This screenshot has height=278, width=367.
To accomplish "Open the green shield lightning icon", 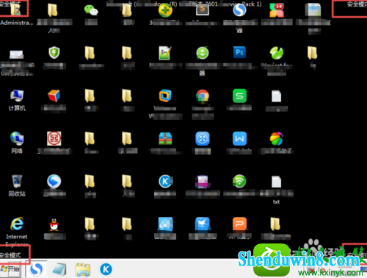I will pyautogui.click(x=54, y=52).
